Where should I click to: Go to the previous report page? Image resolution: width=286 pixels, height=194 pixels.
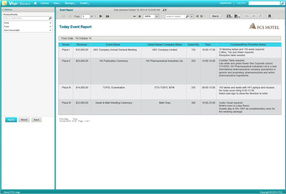click(70, 17)
